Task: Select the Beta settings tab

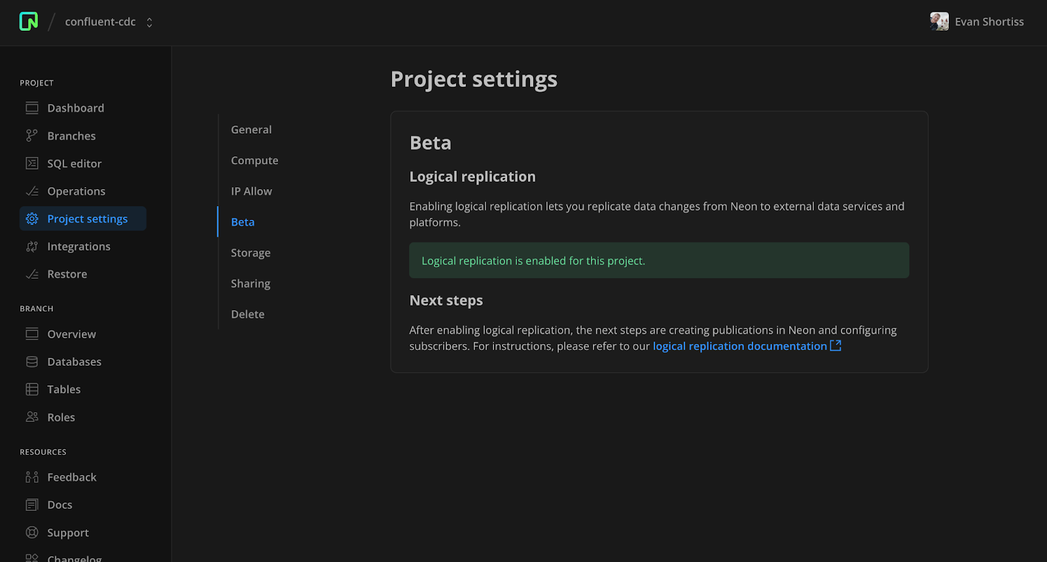Action: pos(243,222)
